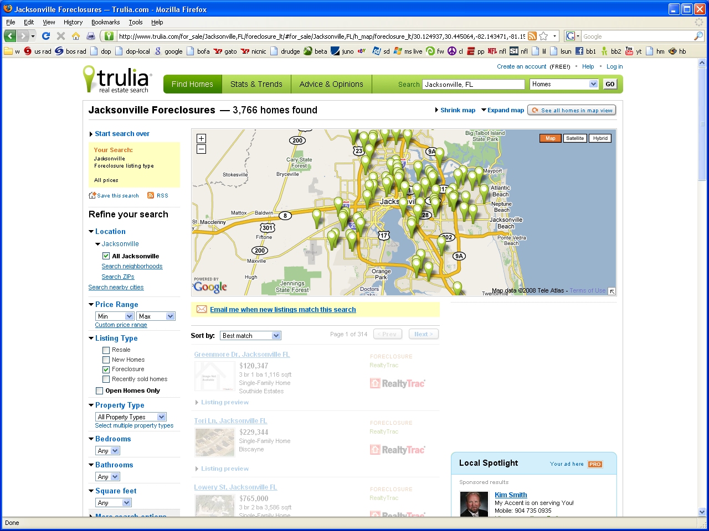709x531 pixels.
Task: Click the vertical scrollbar down arrow
Action: tap(702, 512)
